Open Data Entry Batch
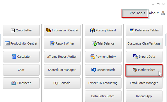Viewport: 167px width, 102px height. point(103,96)
